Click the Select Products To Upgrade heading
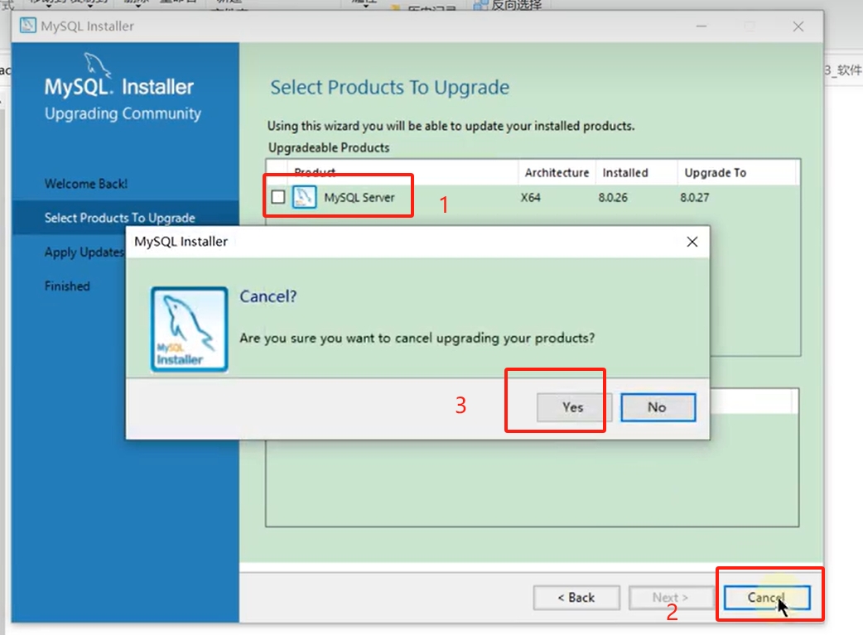 tap(389, 88)
